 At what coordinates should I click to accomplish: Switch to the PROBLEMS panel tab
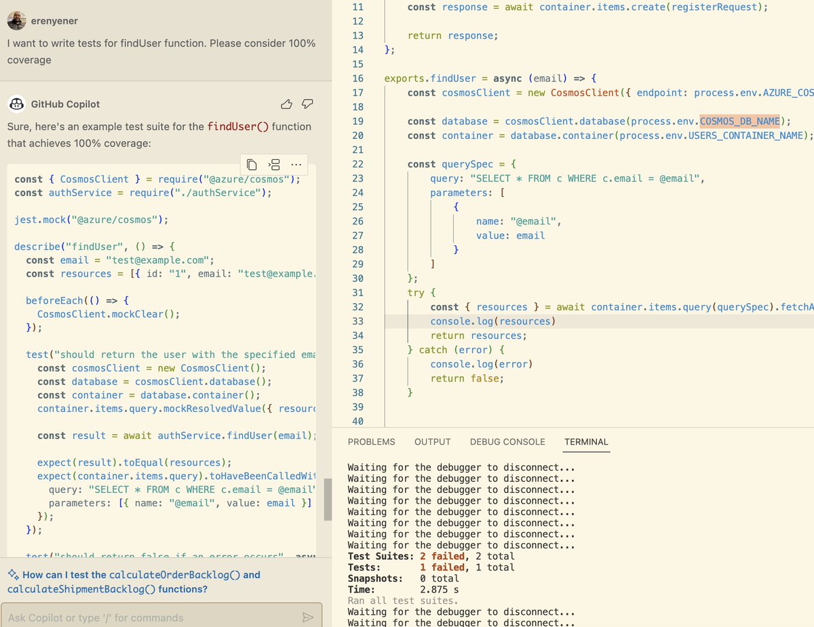pos(371,441)
